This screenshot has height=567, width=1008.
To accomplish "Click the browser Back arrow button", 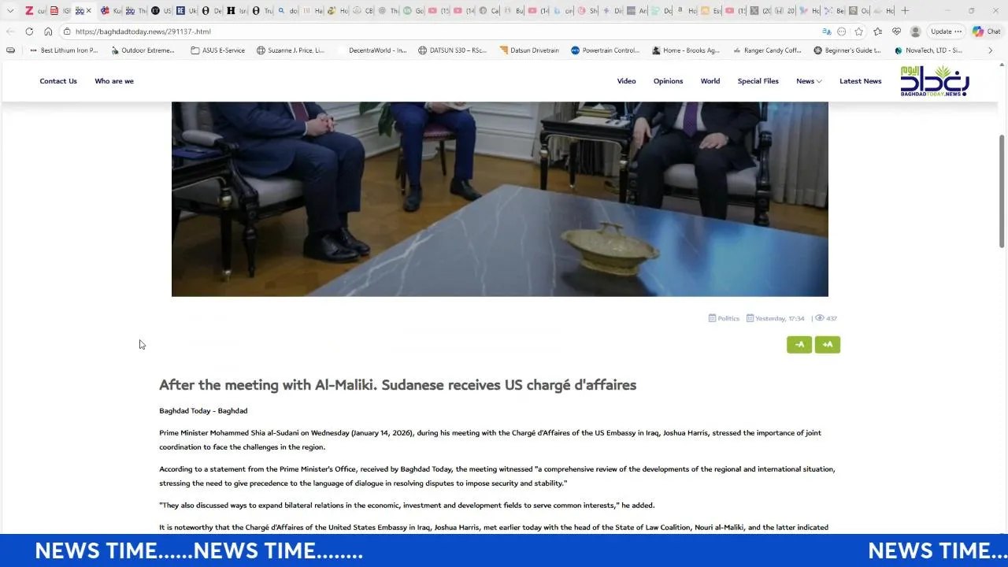I will [x=10, y=31].
